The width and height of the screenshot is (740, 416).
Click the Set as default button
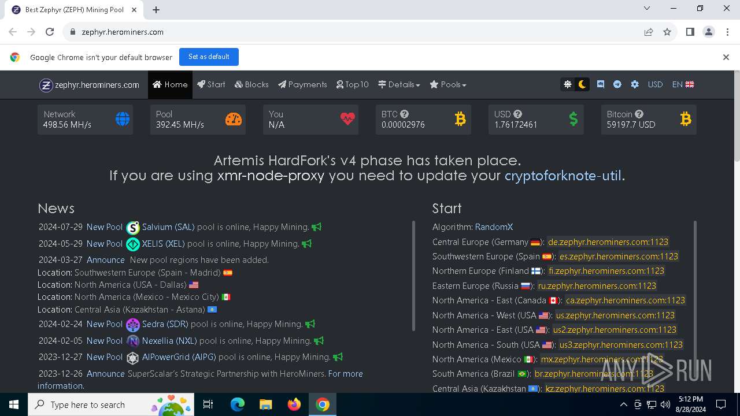pos(209,57)
